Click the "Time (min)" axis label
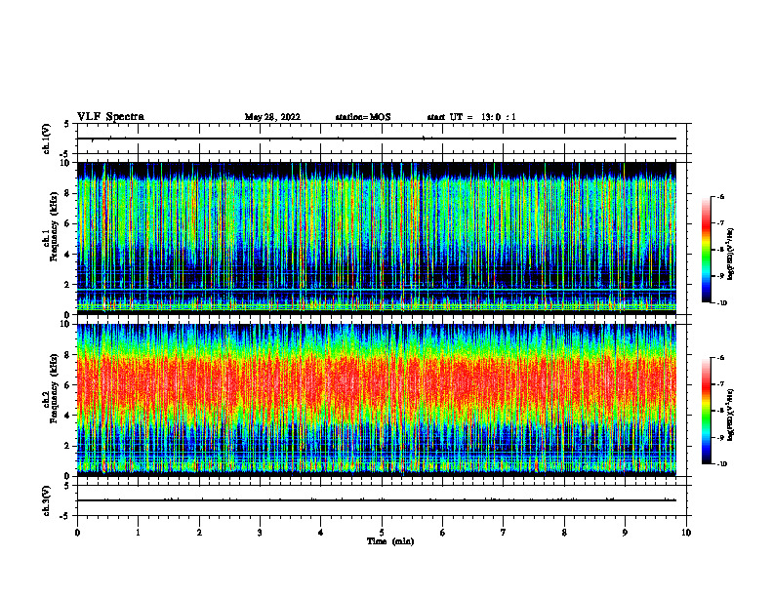This screenshot has width=773, height=597. point(390,541)
